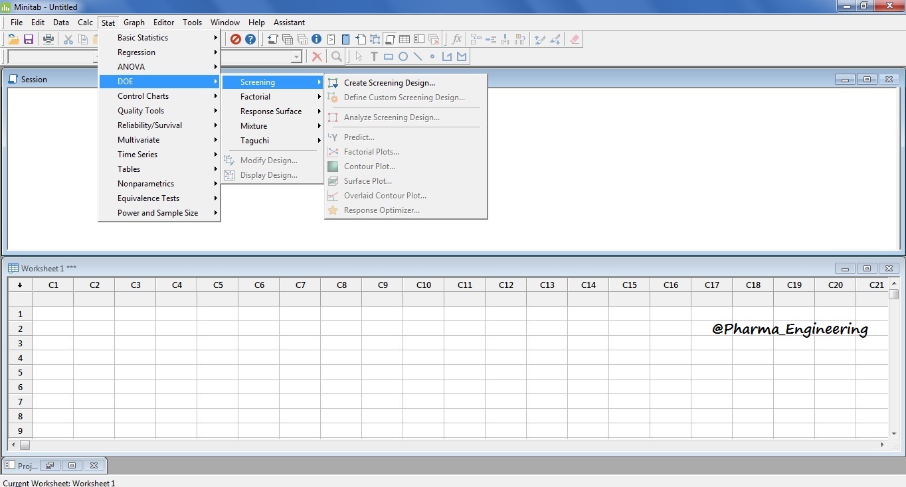
Task: Click the Insert Function (fx) toolbar icon
Action: tap(456, 38)
